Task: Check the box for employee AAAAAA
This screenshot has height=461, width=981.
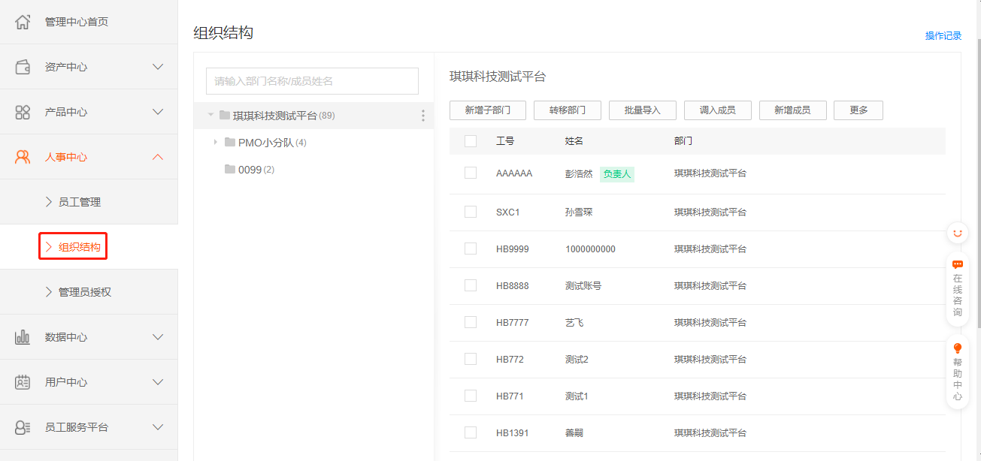Action: 471,173
